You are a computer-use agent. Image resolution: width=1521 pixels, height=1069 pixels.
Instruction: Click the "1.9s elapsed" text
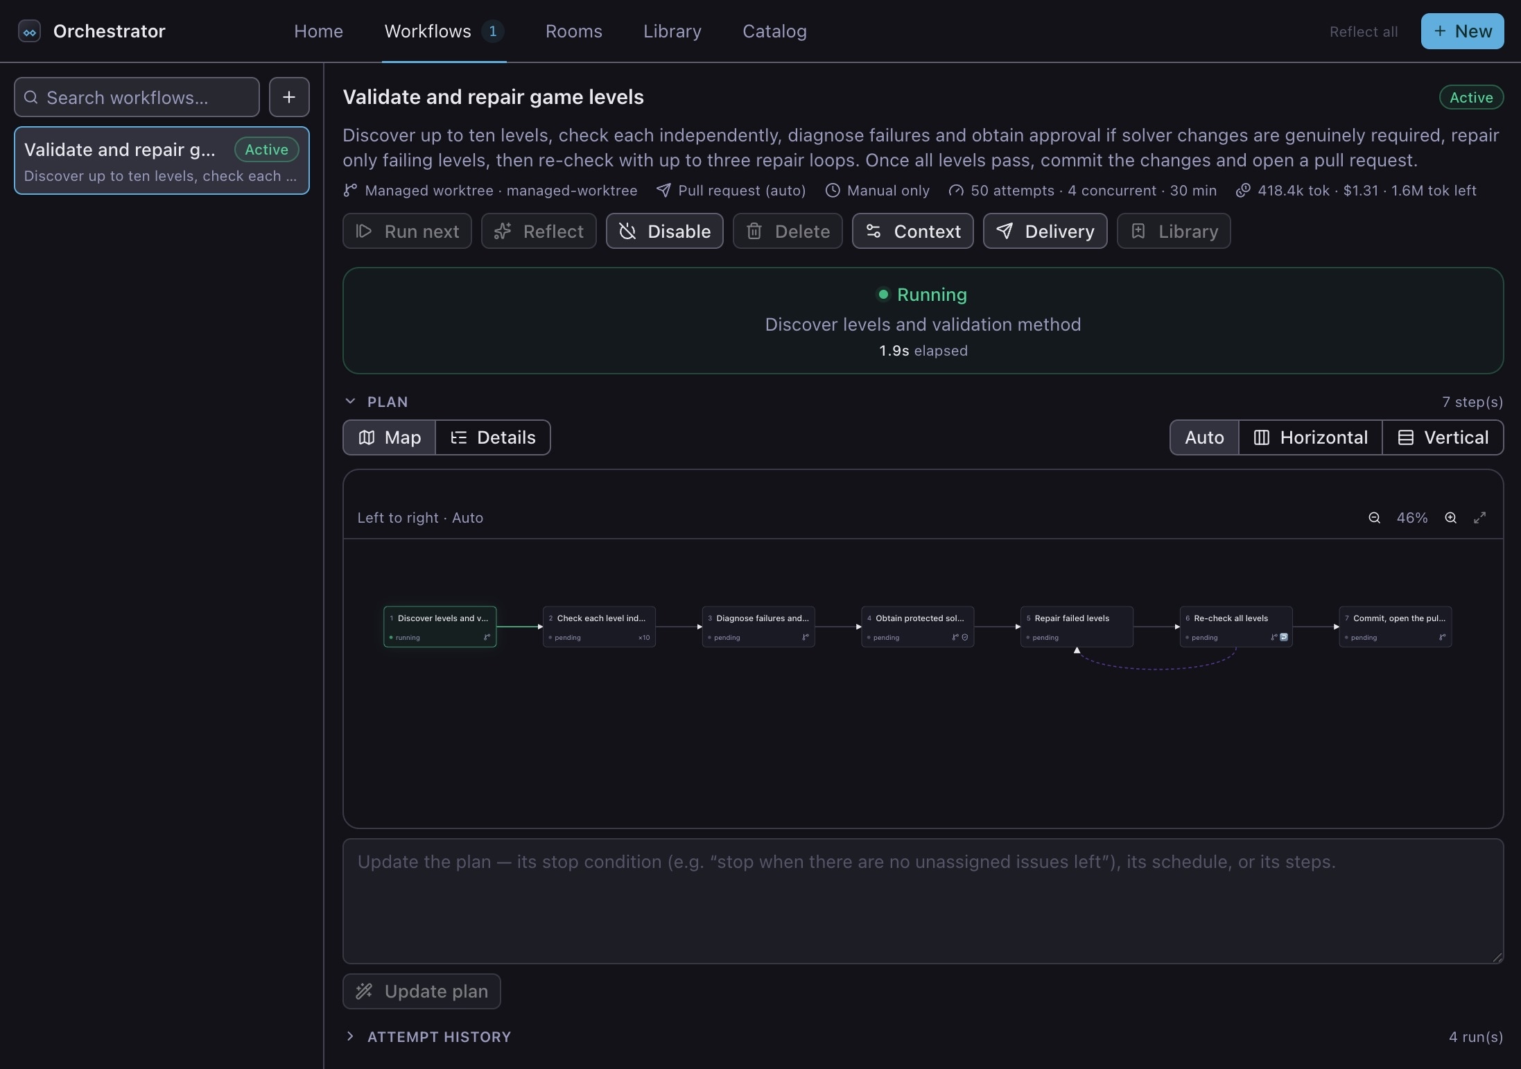[x=923, y=351]
